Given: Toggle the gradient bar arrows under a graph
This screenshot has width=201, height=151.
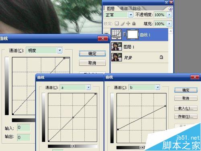Looking at the screenshot, I should pyautogui.click(x=73, y=146).
